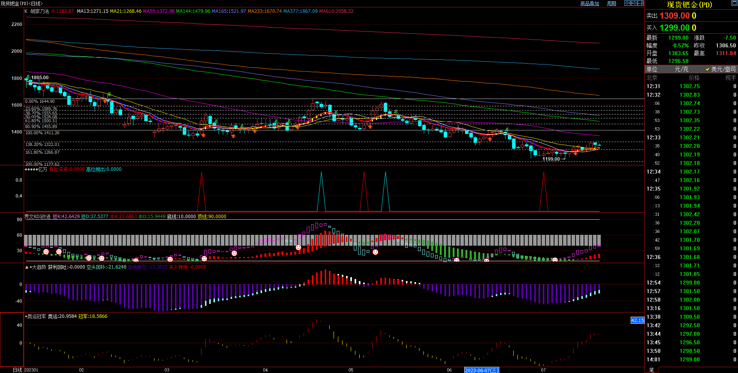Switch unit to 元/克
Image resolution: width=738 pixels, height=373 pixels.
[681, 69]
